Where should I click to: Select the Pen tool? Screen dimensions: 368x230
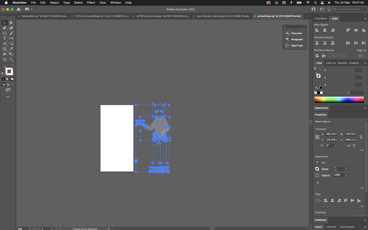click(x=4, y=28)
